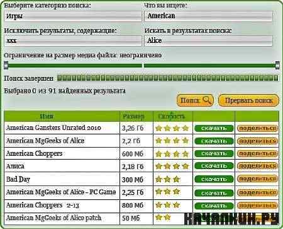Download American Choppers 2-13 via скачать
The width and height of the screenshot is (283, 229).
coord(214,206)
